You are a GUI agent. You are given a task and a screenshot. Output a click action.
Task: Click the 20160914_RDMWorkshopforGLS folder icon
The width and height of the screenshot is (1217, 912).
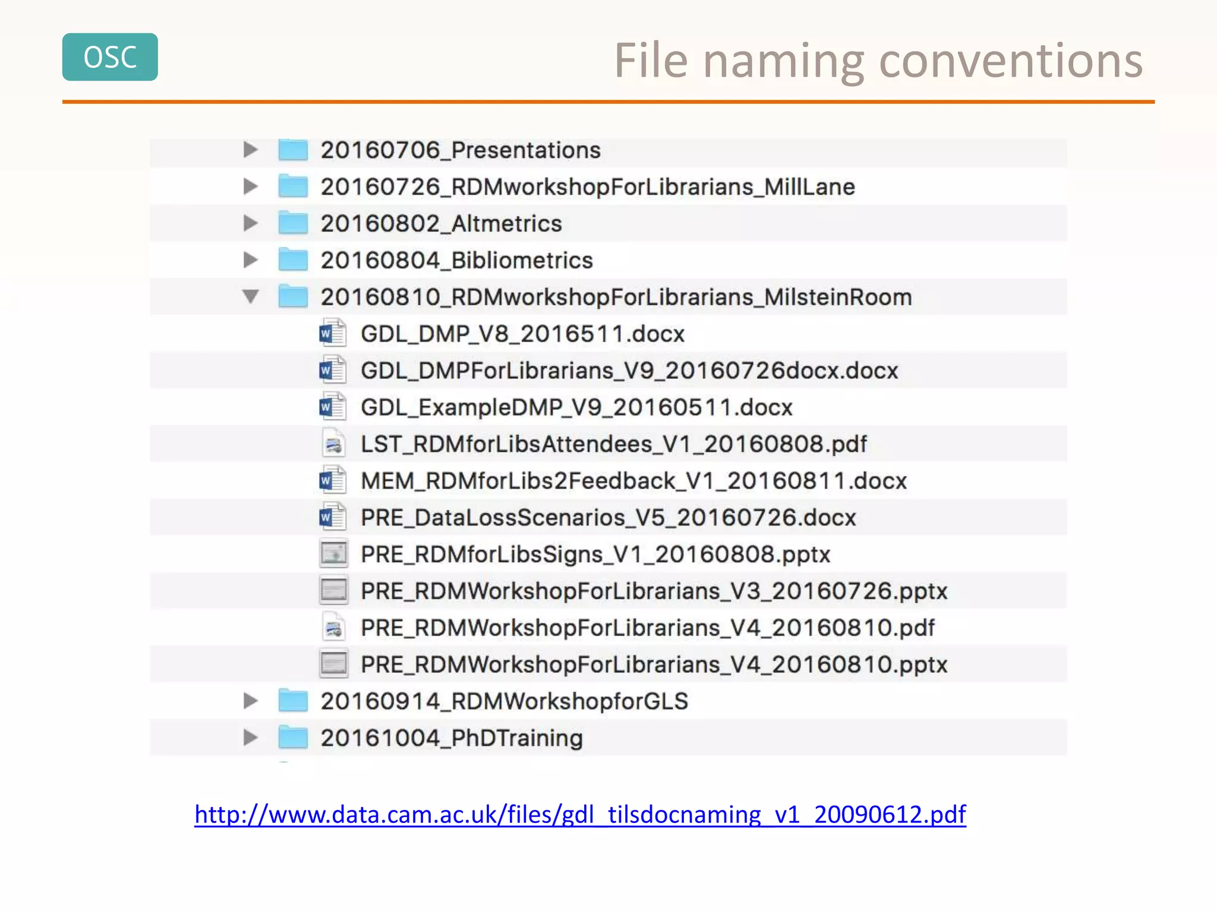point(293,701)
